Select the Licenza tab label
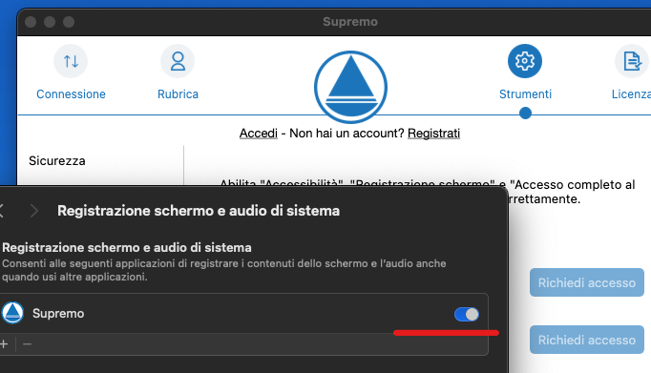 (631, 94)
